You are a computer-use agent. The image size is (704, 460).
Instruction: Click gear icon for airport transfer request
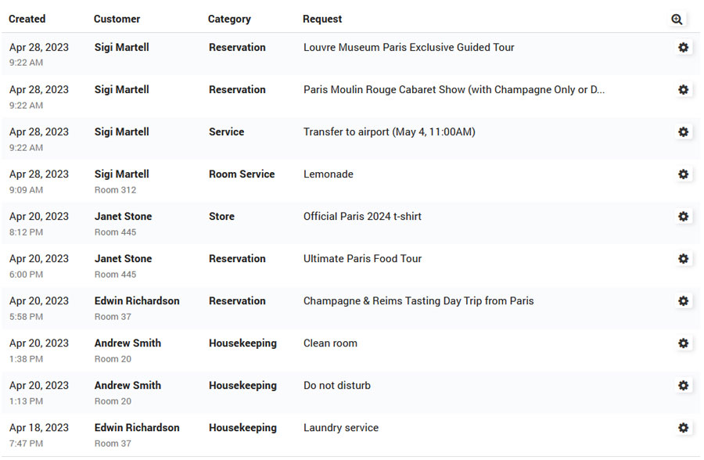coord(683,132)
